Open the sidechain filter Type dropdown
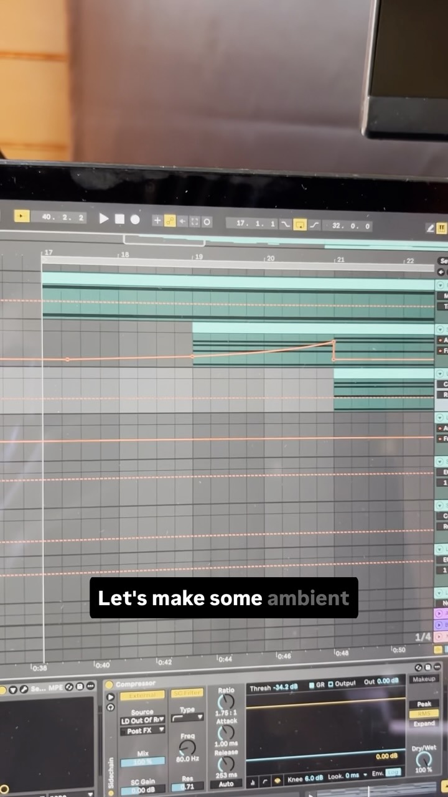This screenshot has width=448, height=797. [187, 718]
